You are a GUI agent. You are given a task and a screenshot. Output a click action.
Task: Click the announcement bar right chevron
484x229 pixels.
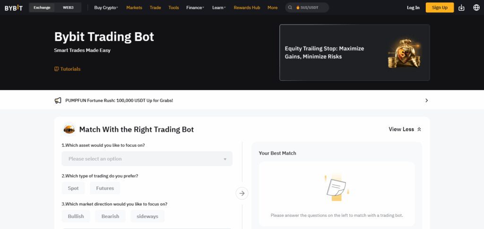tap(426, 101)
